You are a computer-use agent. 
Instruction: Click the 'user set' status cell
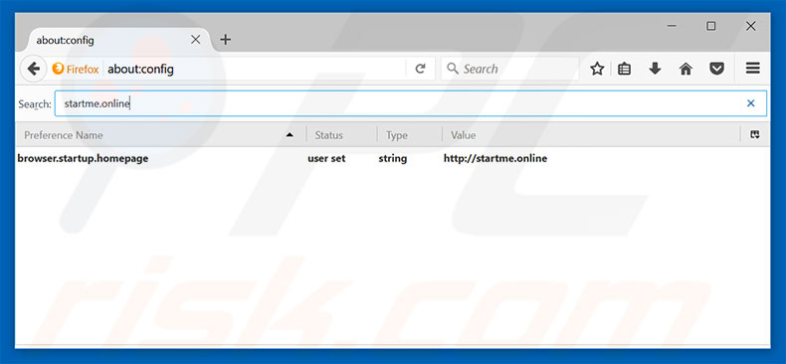[x=326, y=158]
